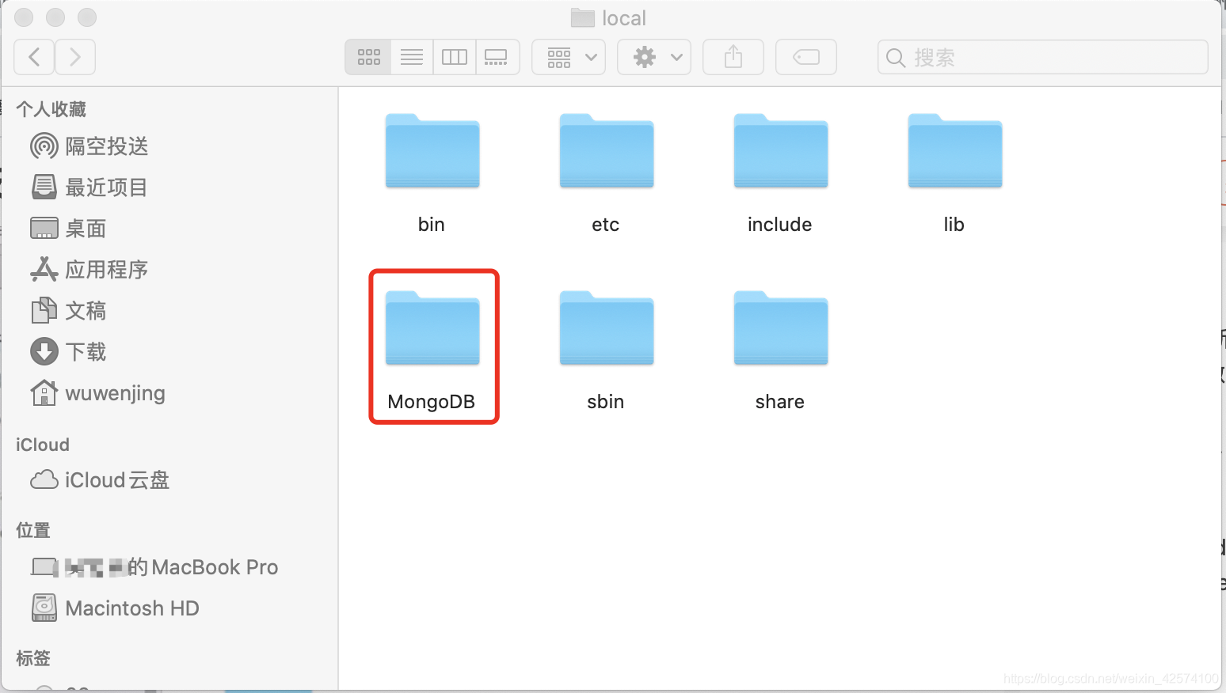
Task: Open 应用程序 (Applications) in sidebar
Action: click(x=89, y=270)
